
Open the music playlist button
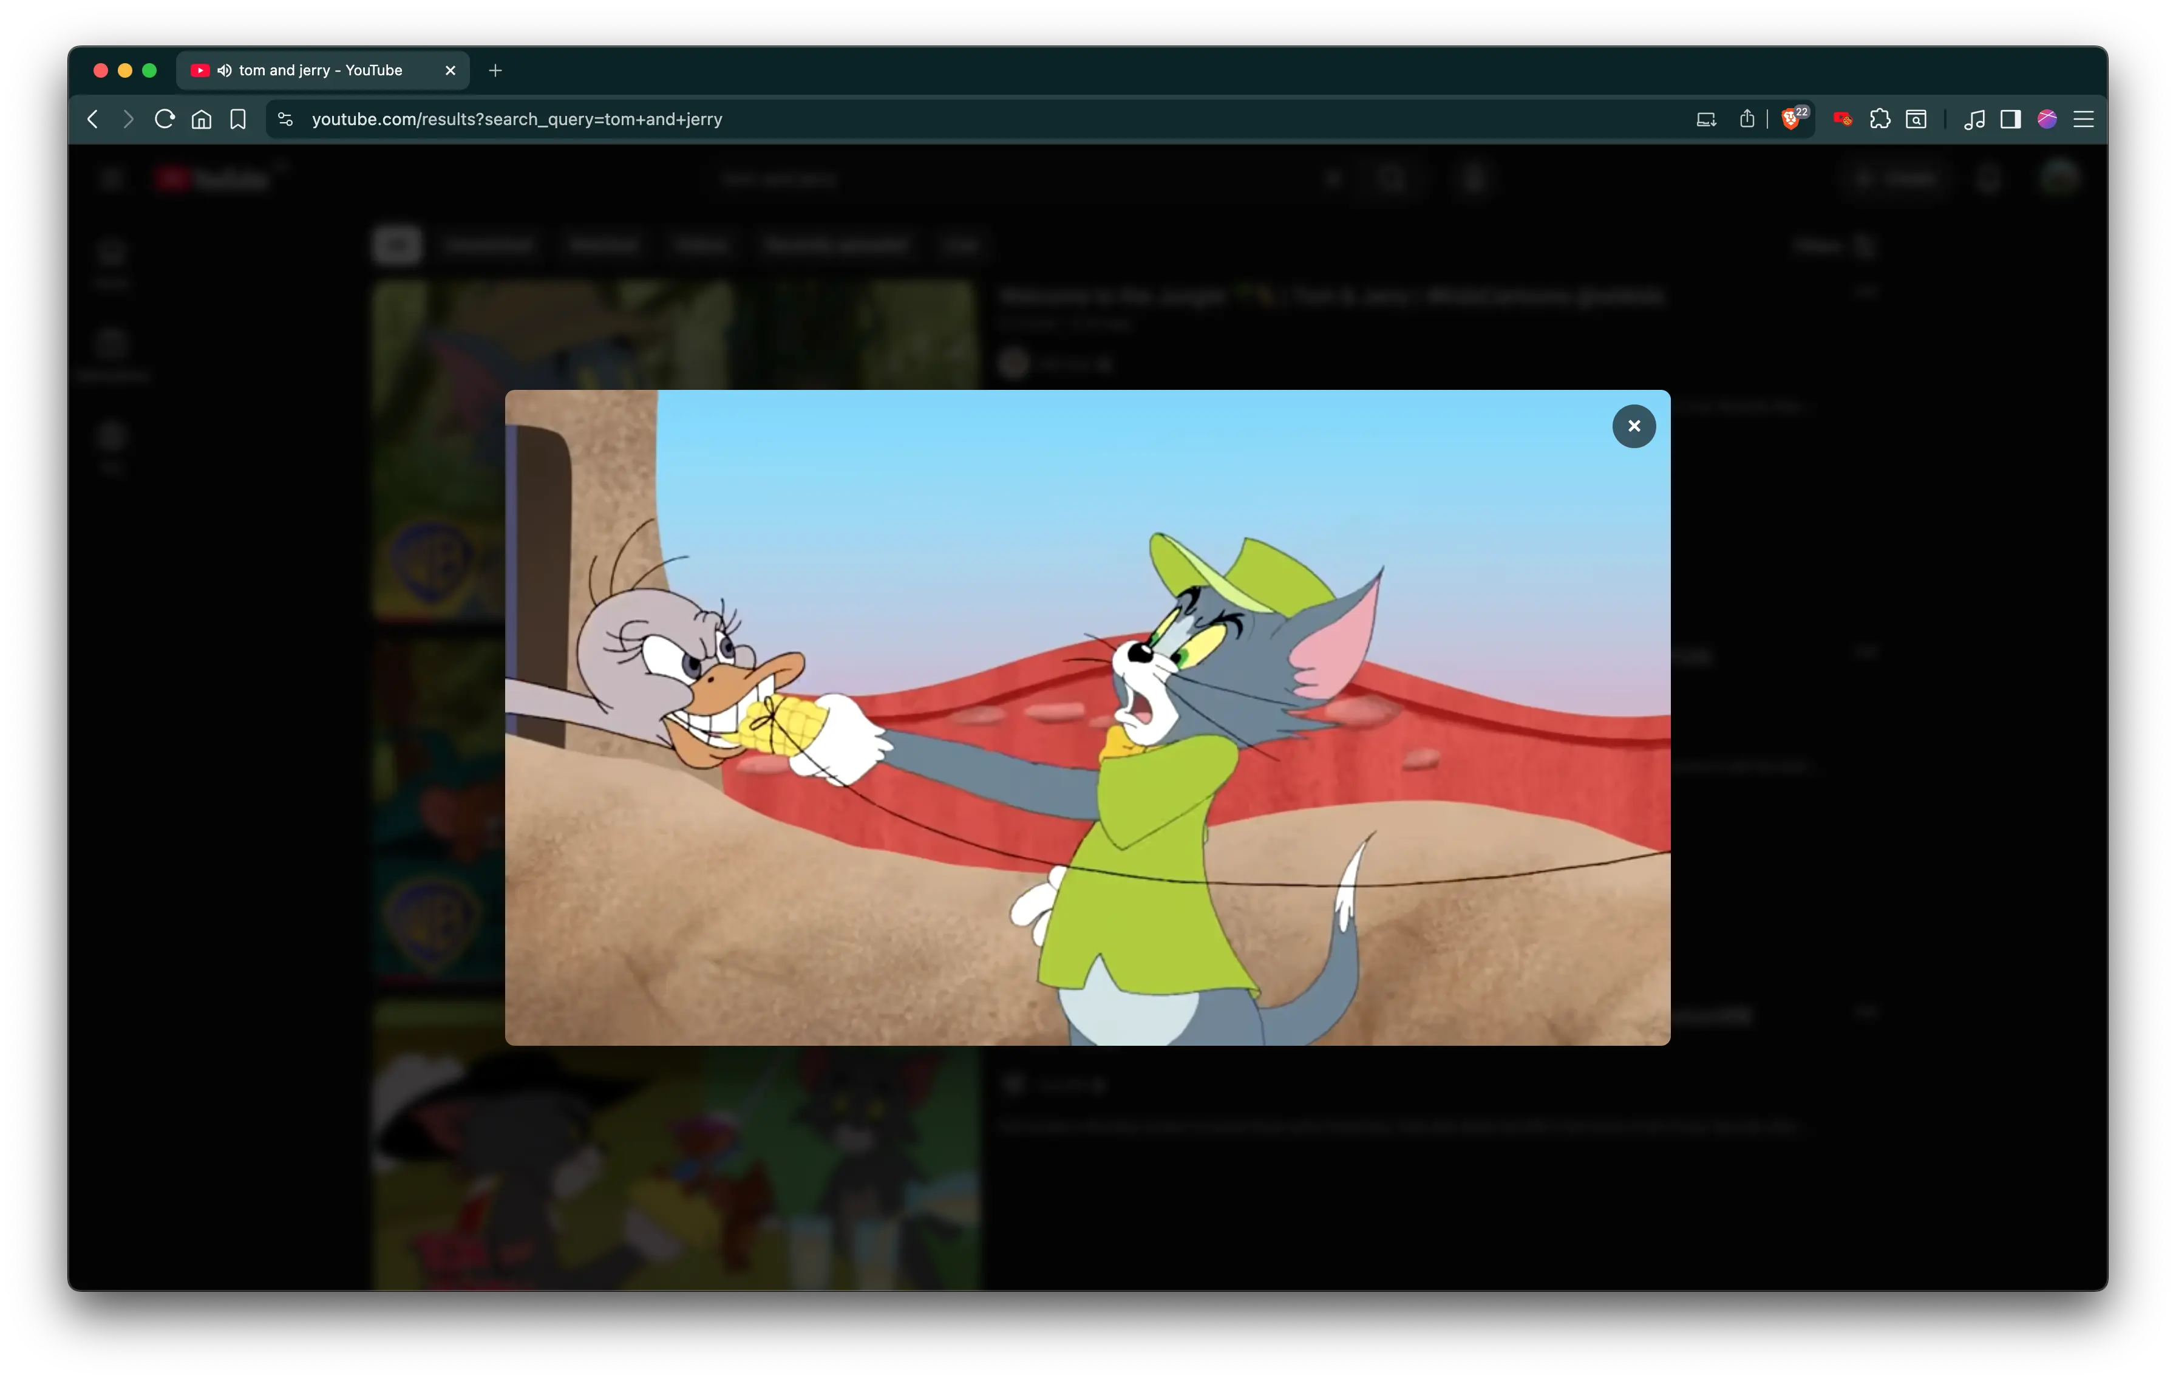[1974, 119]
